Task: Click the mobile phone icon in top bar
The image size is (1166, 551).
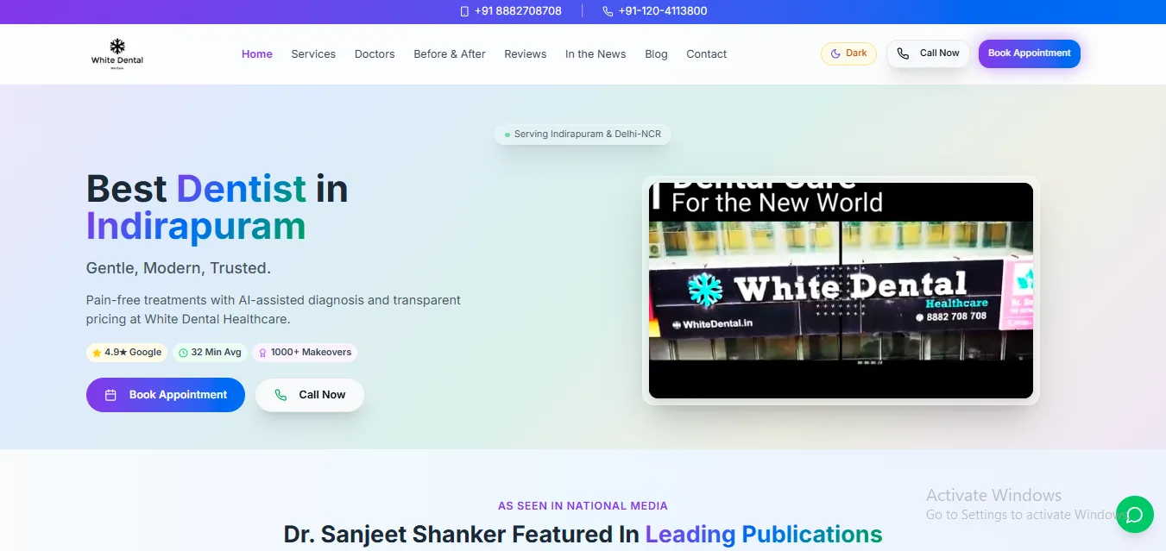Action: pyautogui.click(x=464, y=11)
